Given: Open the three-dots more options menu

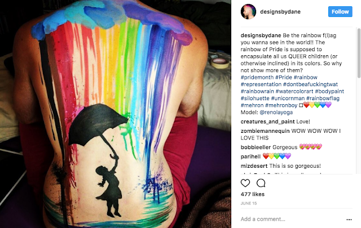Looking at the screenshot, I should 349,220.
